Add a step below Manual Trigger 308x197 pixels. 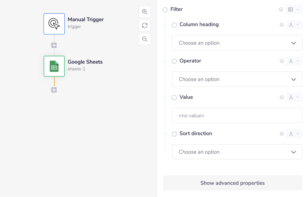pos(54,45)
